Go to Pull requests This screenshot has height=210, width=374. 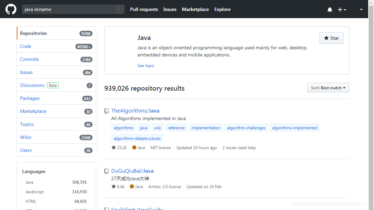coord(144,9)
